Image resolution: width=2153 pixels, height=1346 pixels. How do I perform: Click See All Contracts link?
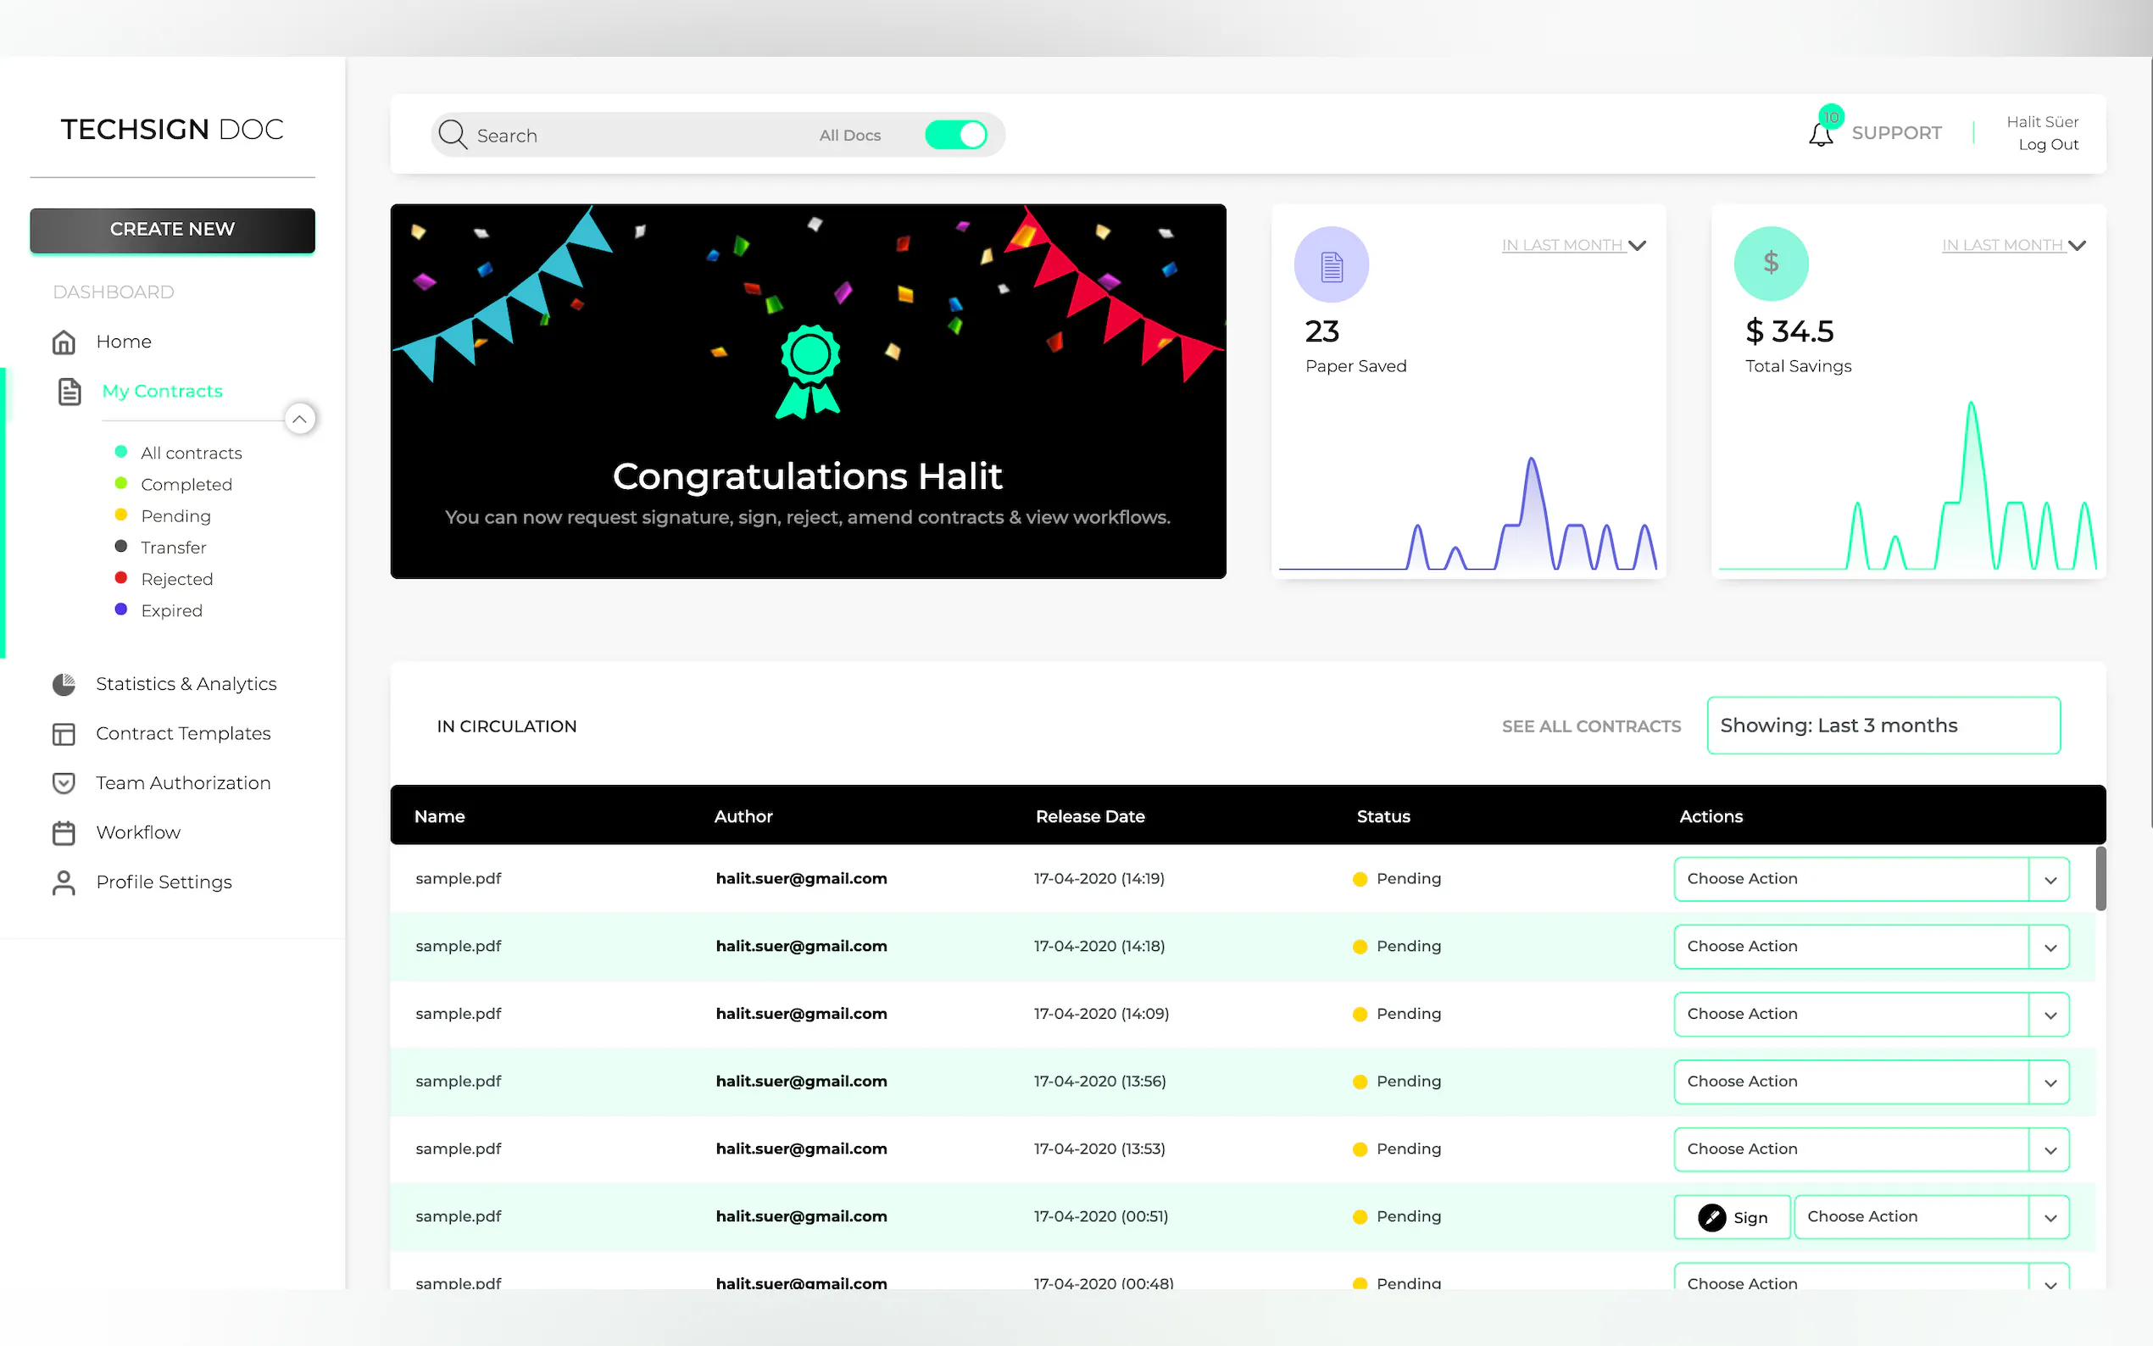pos(1590,726)
